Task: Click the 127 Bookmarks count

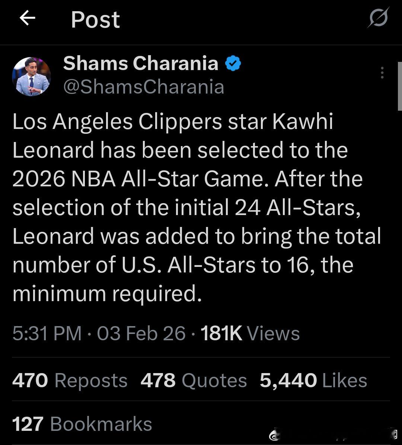Action: pyautogui.click(x=82, y=424)
